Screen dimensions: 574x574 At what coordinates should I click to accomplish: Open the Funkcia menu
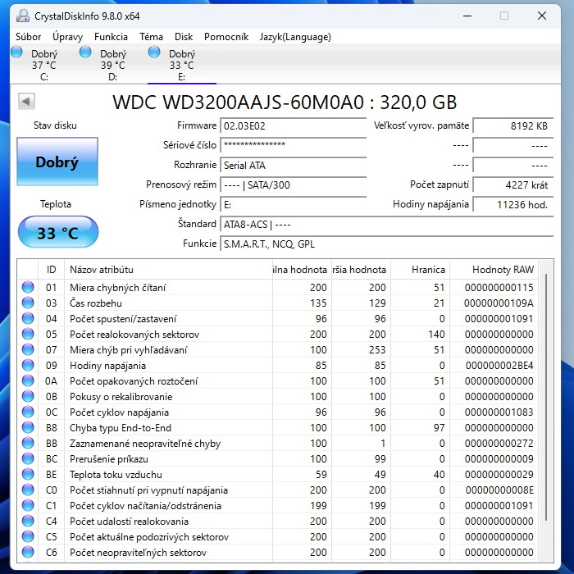111,37
